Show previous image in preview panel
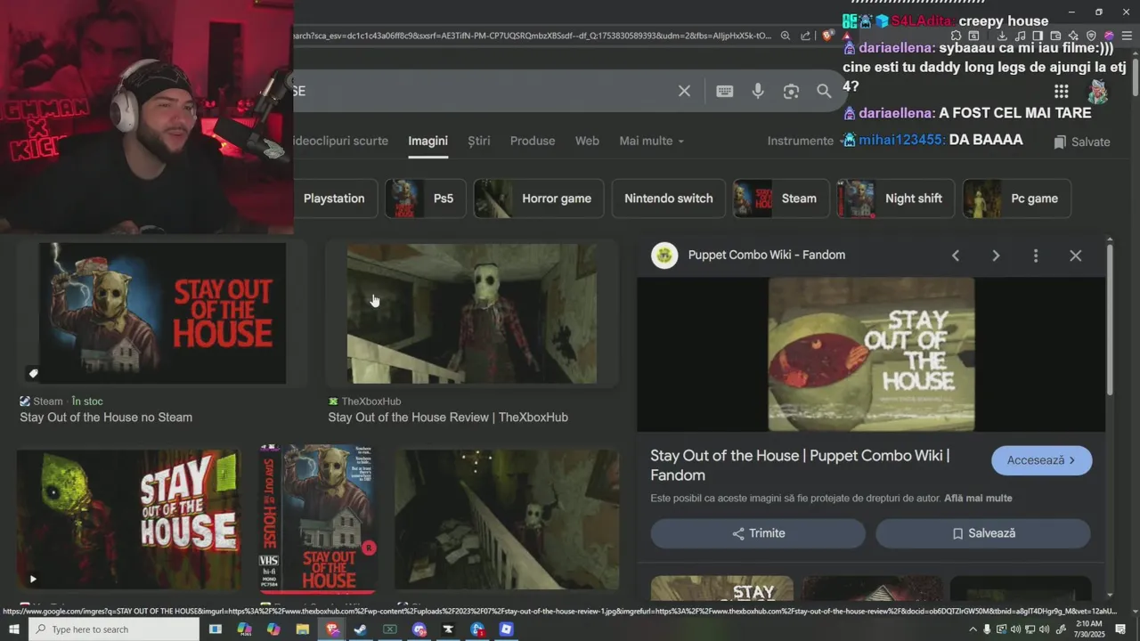The height and width of the screenshot is (641, 1140). click(x=956, y=256)
